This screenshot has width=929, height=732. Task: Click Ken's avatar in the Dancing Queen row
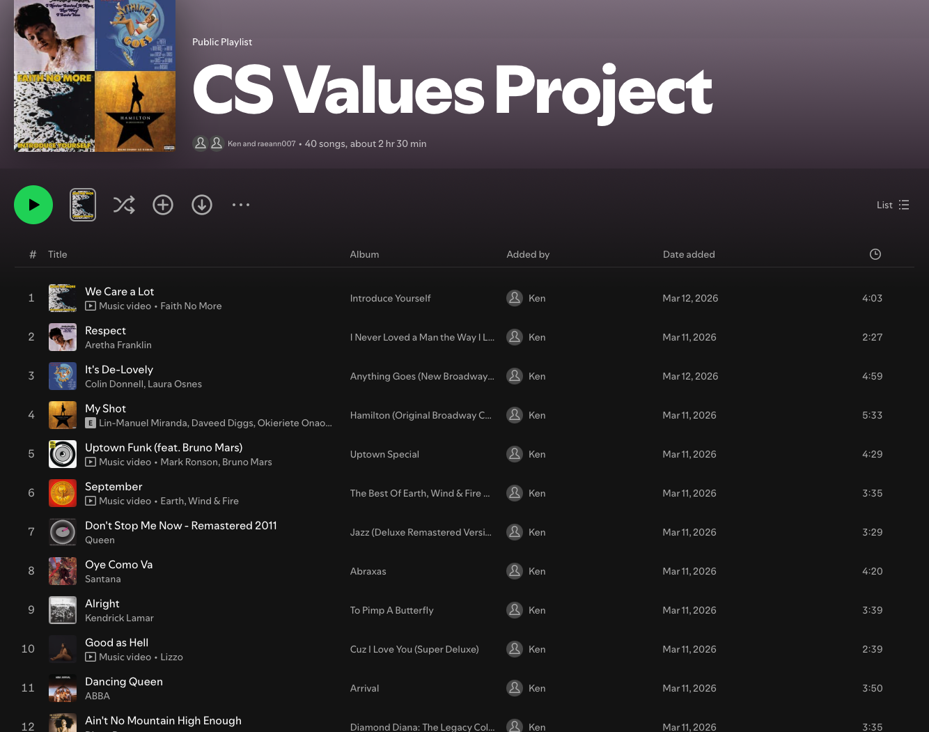click(x=515, y=688)
